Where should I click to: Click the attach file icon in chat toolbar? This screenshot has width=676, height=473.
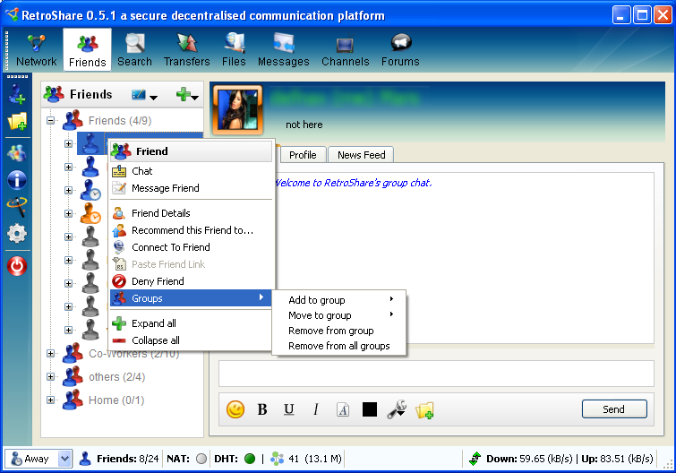(x=424, y=409)
